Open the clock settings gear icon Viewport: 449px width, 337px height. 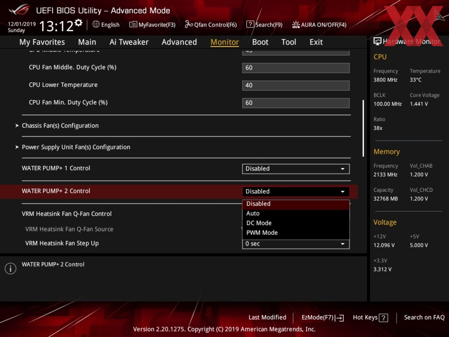click(x=78, y=22)
